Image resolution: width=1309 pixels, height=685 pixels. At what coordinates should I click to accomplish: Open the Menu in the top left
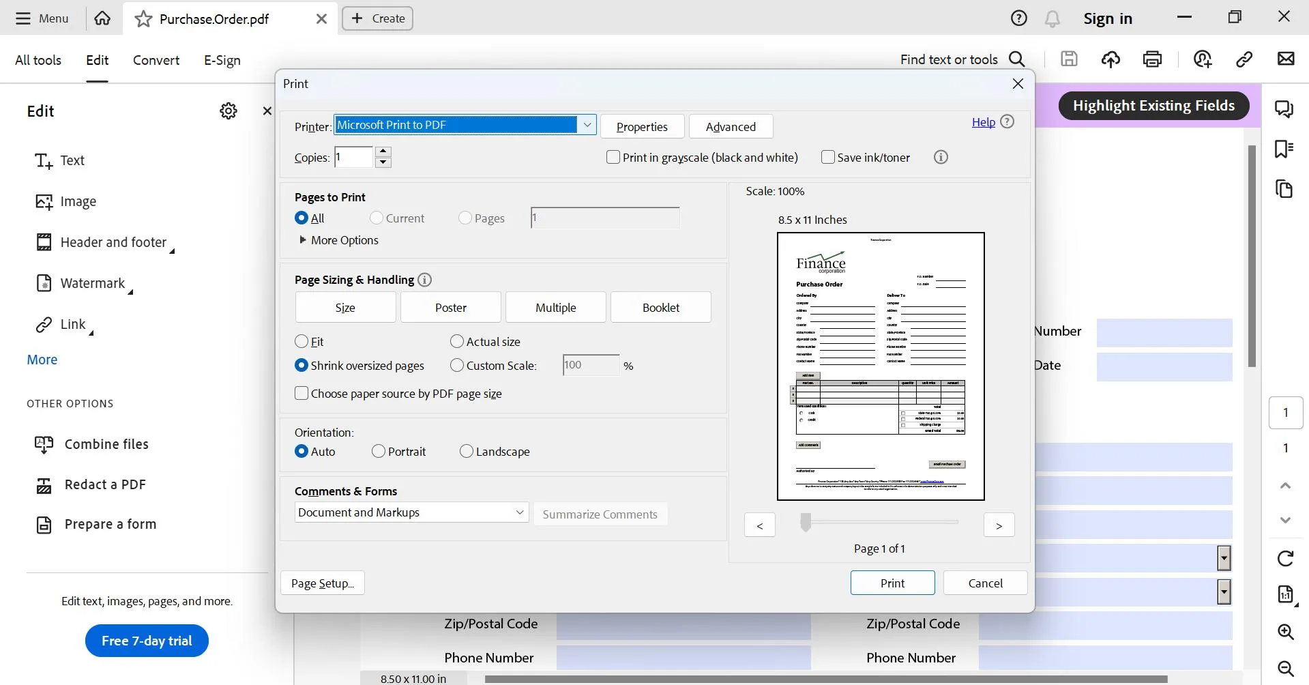(x=42, y=18)
